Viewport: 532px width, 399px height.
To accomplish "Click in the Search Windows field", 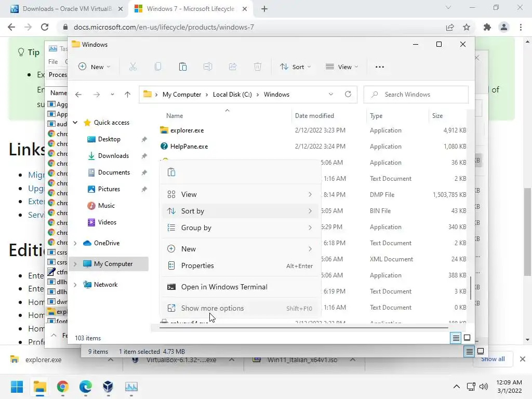I will pyautogui.click(x=416, y=95).
